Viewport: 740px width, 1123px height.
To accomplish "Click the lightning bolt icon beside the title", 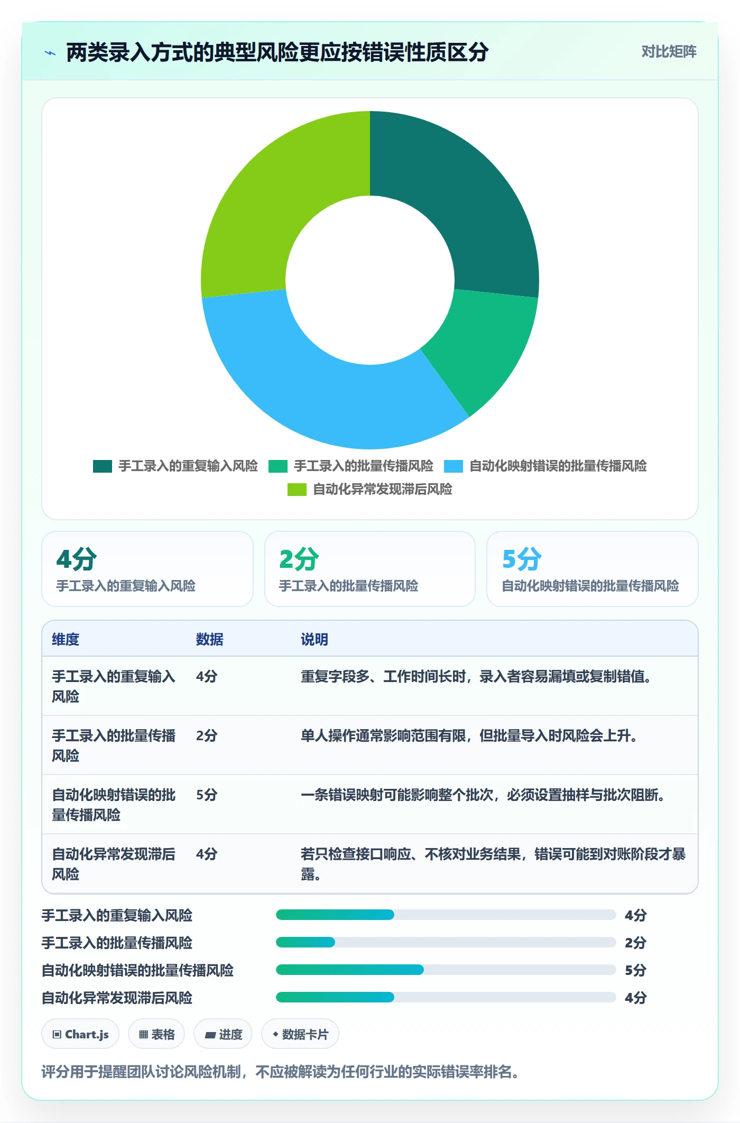I will pos(50,53).
